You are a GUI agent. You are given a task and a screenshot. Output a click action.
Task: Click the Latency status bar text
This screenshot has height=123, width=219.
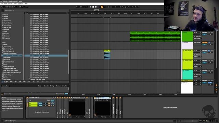coord(10,121)
